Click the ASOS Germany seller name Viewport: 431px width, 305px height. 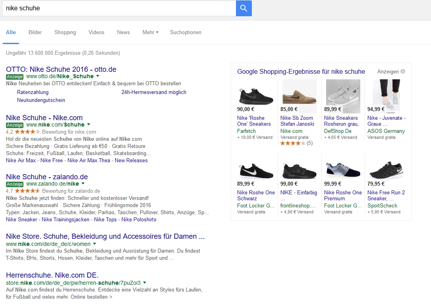coord(386,131)
